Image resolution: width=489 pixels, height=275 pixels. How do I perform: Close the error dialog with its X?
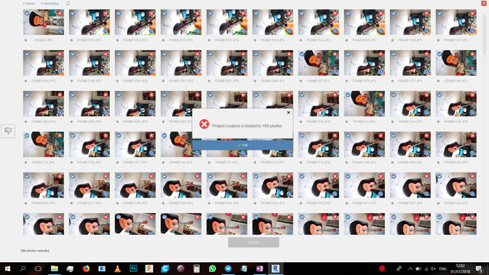click(x=289, y=113)
